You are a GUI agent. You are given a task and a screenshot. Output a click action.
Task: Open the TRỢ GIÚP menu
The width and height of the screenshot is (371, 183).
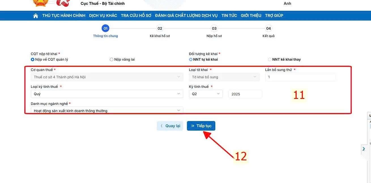click(x=274, y=16)
